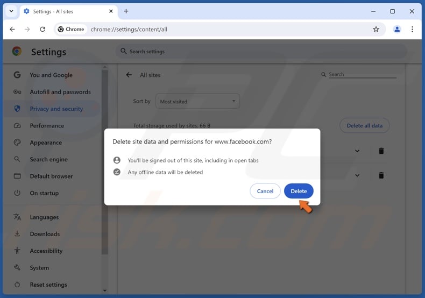Image resolution: width=425 pixels, height=298 pixels.
Task: Open the Chrome profile avatar
Action: coord(397,29)
